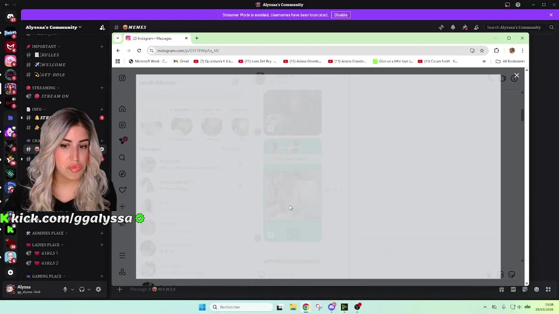Collapse the GAMING PLACE category

coord(46,276)
